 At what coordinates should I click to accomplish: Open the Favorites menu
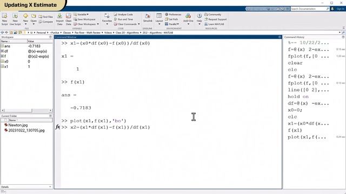pos(107,19)
